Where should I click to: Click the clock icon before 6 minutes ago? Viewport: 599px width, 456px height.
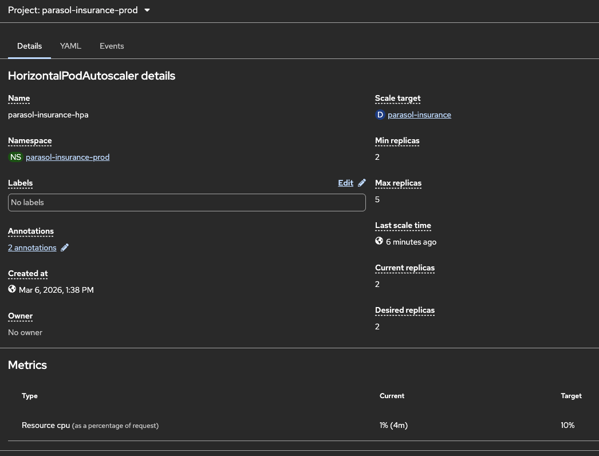tap(379, 241)
